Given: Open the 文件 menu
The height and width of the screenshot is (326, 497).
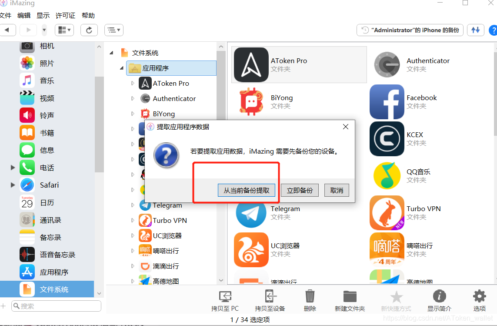Looking at the screenshot, I should click(x=5, y=16).
